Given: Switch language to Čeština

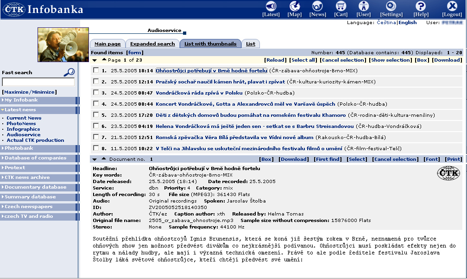Looking at the screenshot, I should pyautogui.click(x=386, y=22).
